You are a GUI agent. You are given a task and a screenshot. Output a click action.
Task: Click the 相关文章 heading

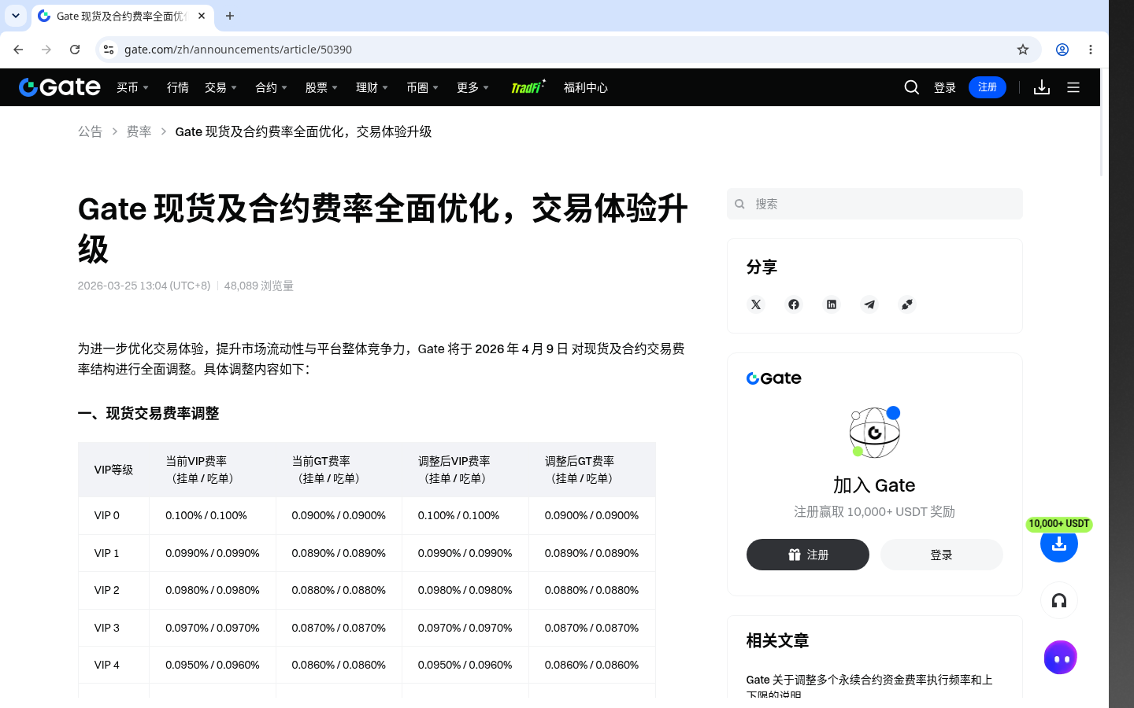point(778,640)
